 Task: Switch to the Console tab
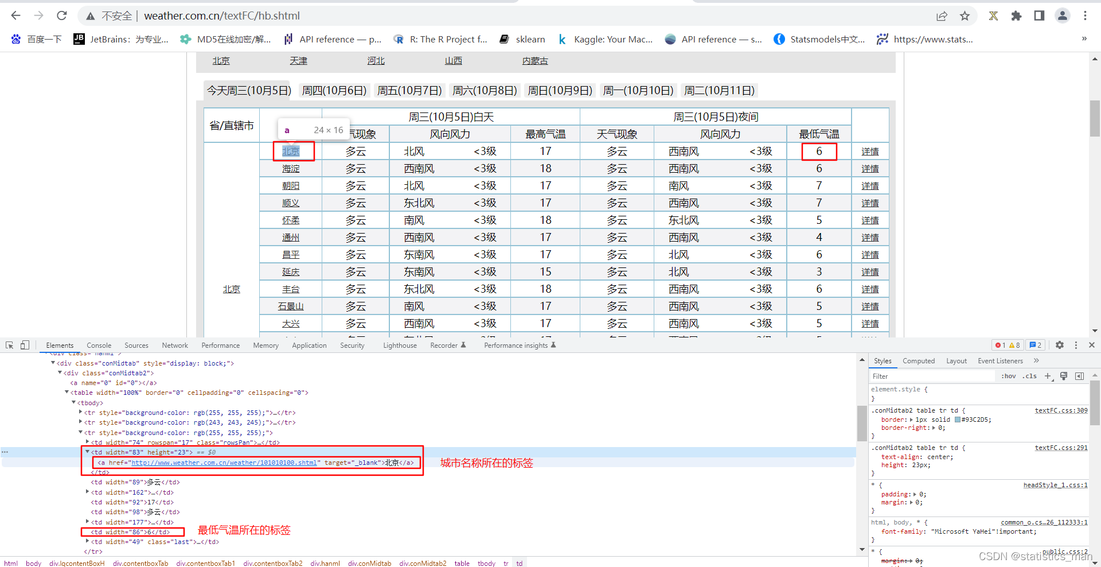99,345
